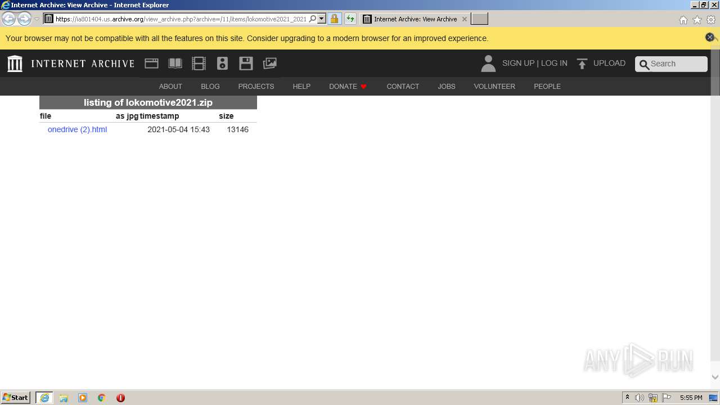
Task: Open the Favorites star icon
Action: 697,20
